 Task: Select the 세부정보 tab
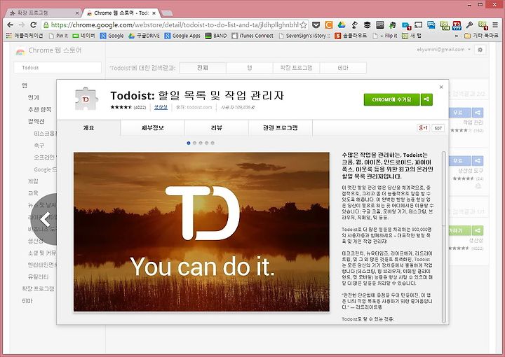153,128
